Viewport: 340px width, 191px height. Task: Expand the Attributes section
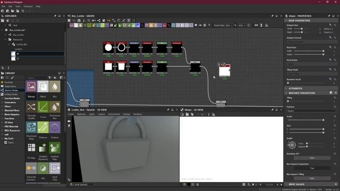coord(286,89)
